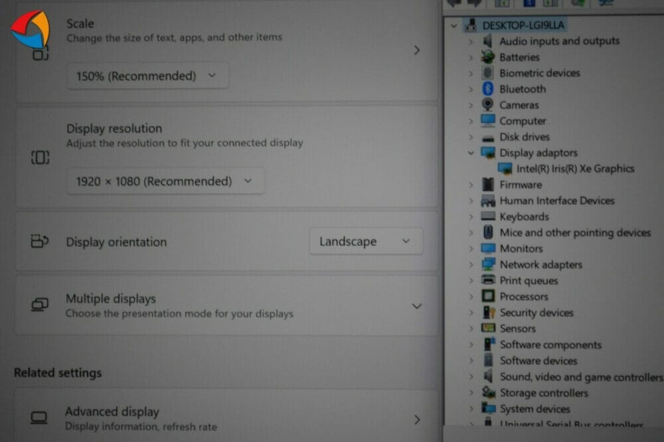Select the Human Interface Devices label
The image size is (664, 442).
click(557, 201)
